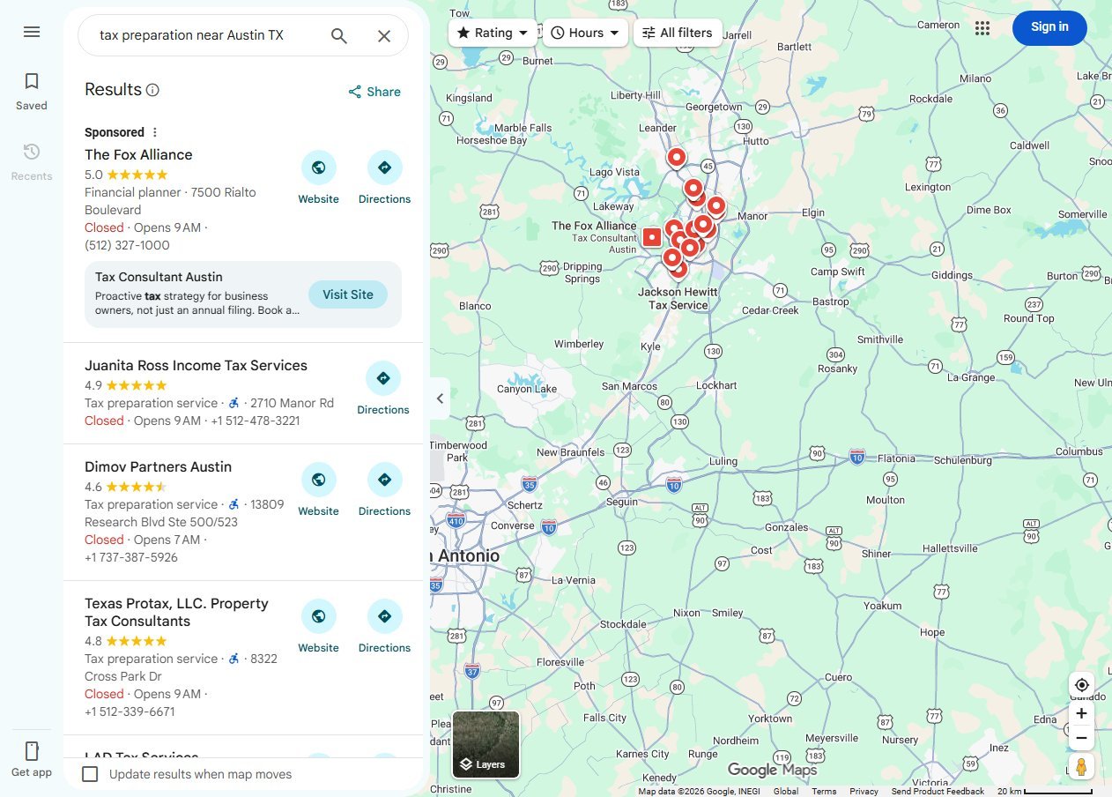Open The Fox Alliance listing title
Image resolution: width=1112 pixels, height=797 pixels.
pyautogui.click(x=138, y=154)
